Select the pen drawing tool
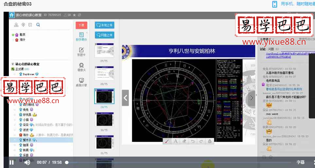This screenshot has width=315, height=168. [x=167, y=141]
